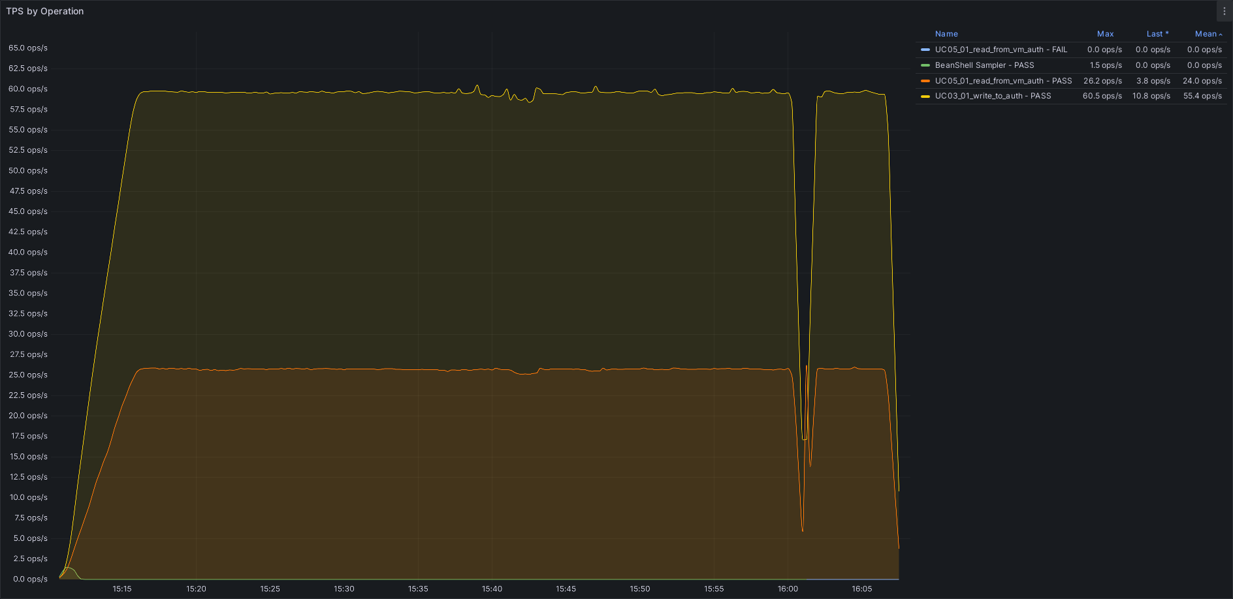
Task: Click the 16:05 time axis label
Action: (x=862, y=589)
